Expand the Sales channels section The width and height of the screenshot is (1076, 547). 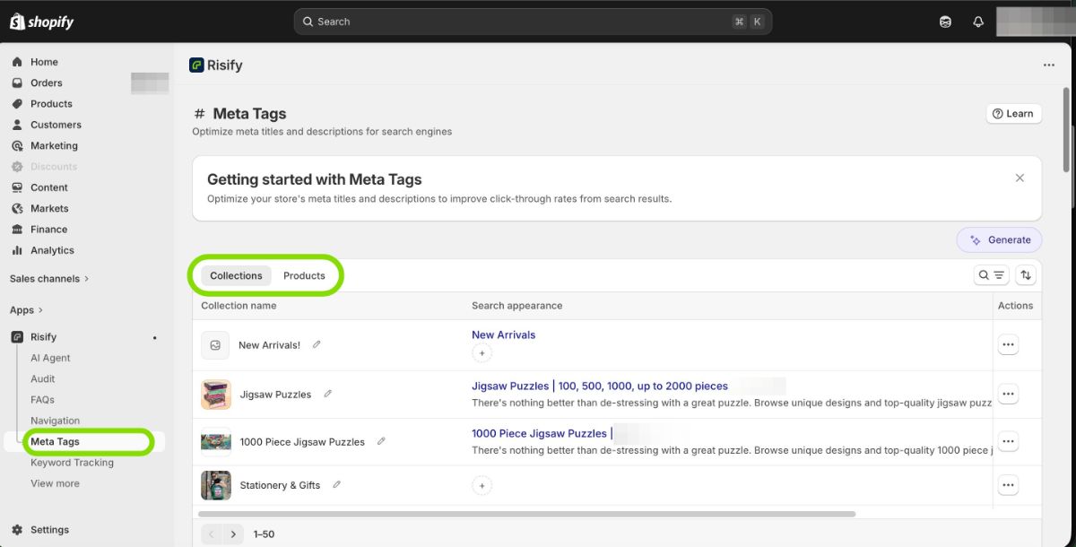coord(49,279)
